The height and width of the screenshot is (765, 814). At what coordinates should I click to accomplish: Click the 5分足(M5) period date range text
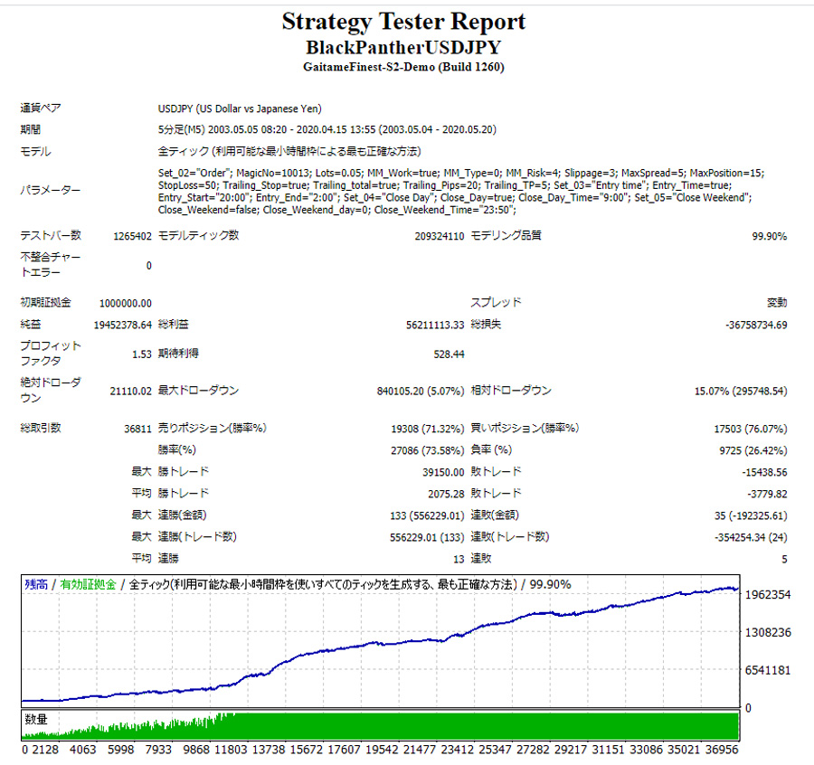pyautogui.click(x=327, y=129)
